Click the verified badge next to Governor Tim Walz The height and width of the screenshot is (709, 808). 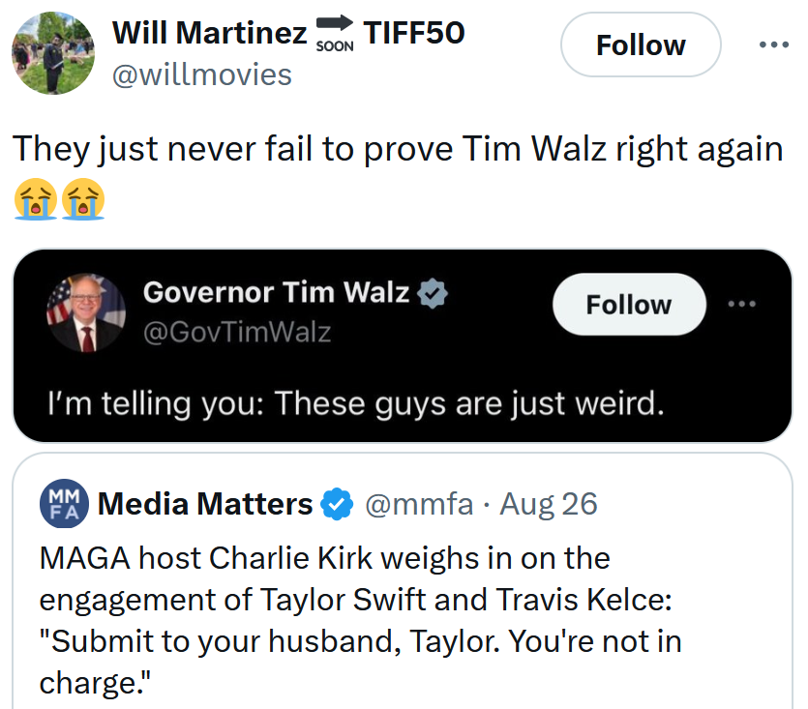tap(433, 293)
